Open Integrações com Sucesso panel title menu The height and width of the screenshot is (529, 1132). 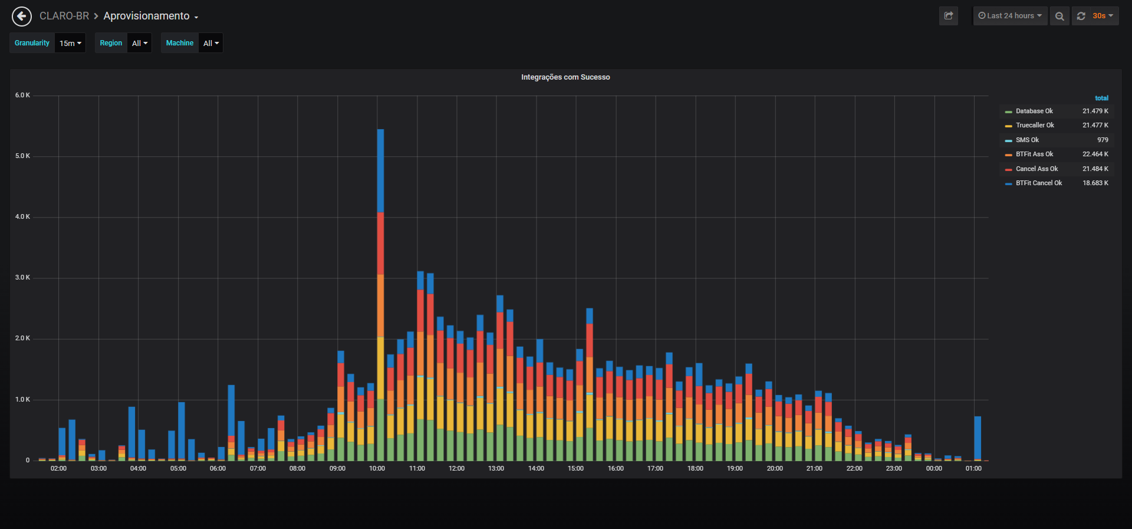pos(565,77)
